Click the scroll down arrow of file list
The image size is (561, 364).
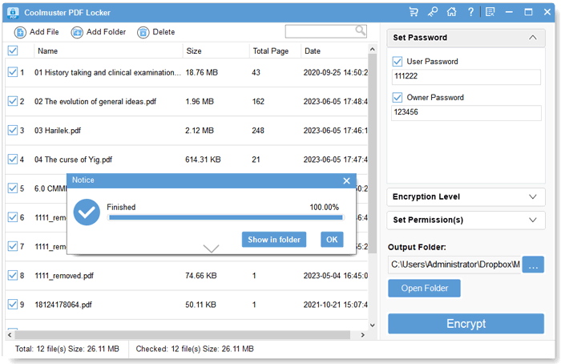click(x=372, y=325)
